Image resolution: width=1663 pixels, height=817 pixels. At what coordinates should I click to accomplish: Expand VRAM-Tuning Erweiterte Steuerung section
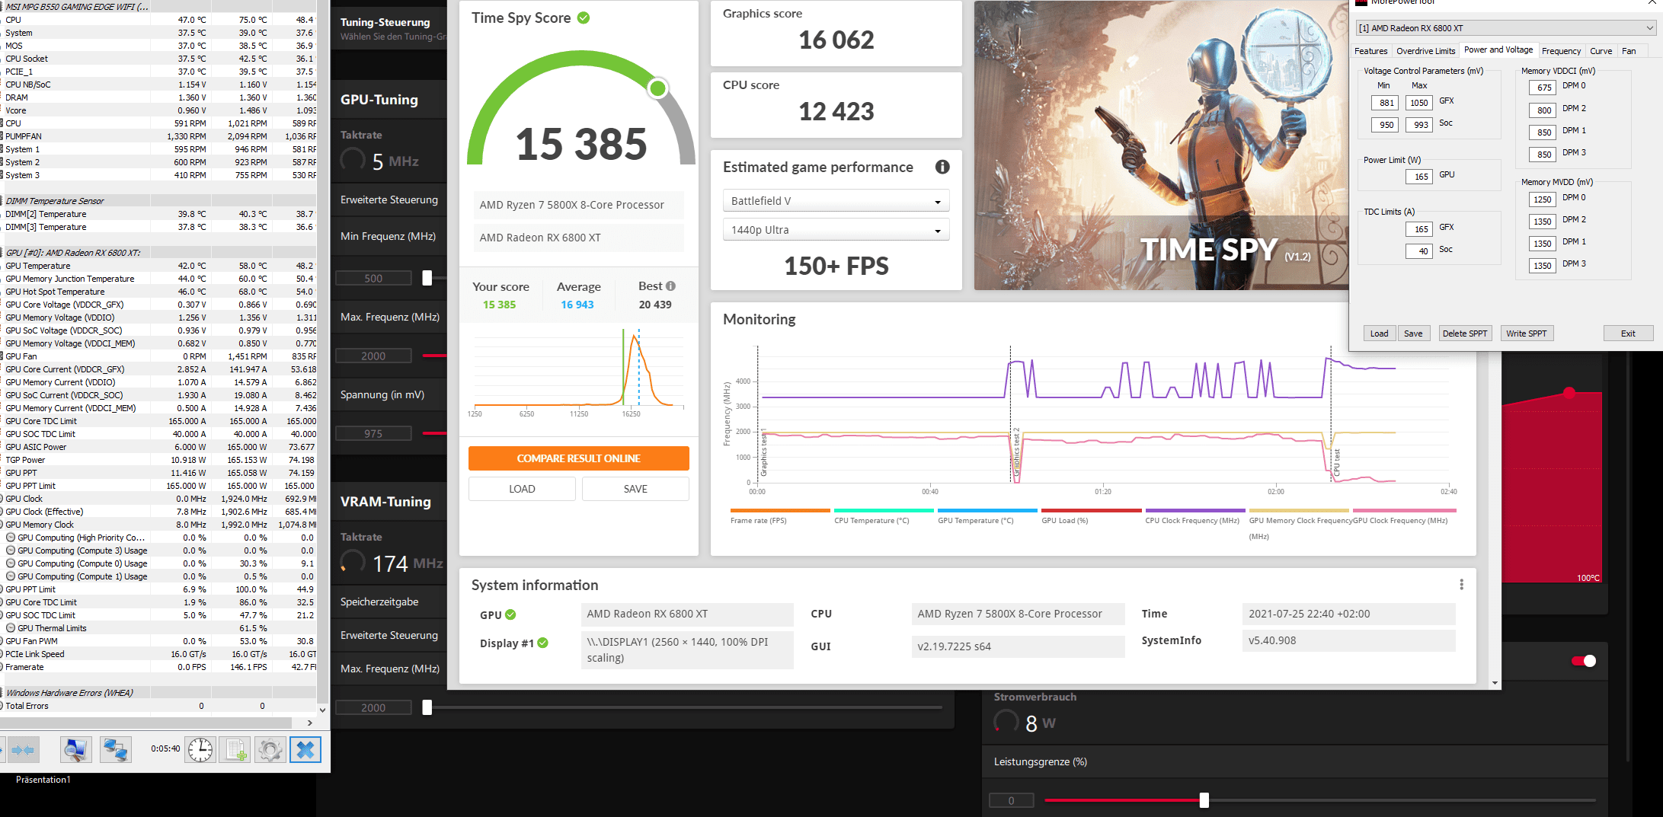[389, 635]
